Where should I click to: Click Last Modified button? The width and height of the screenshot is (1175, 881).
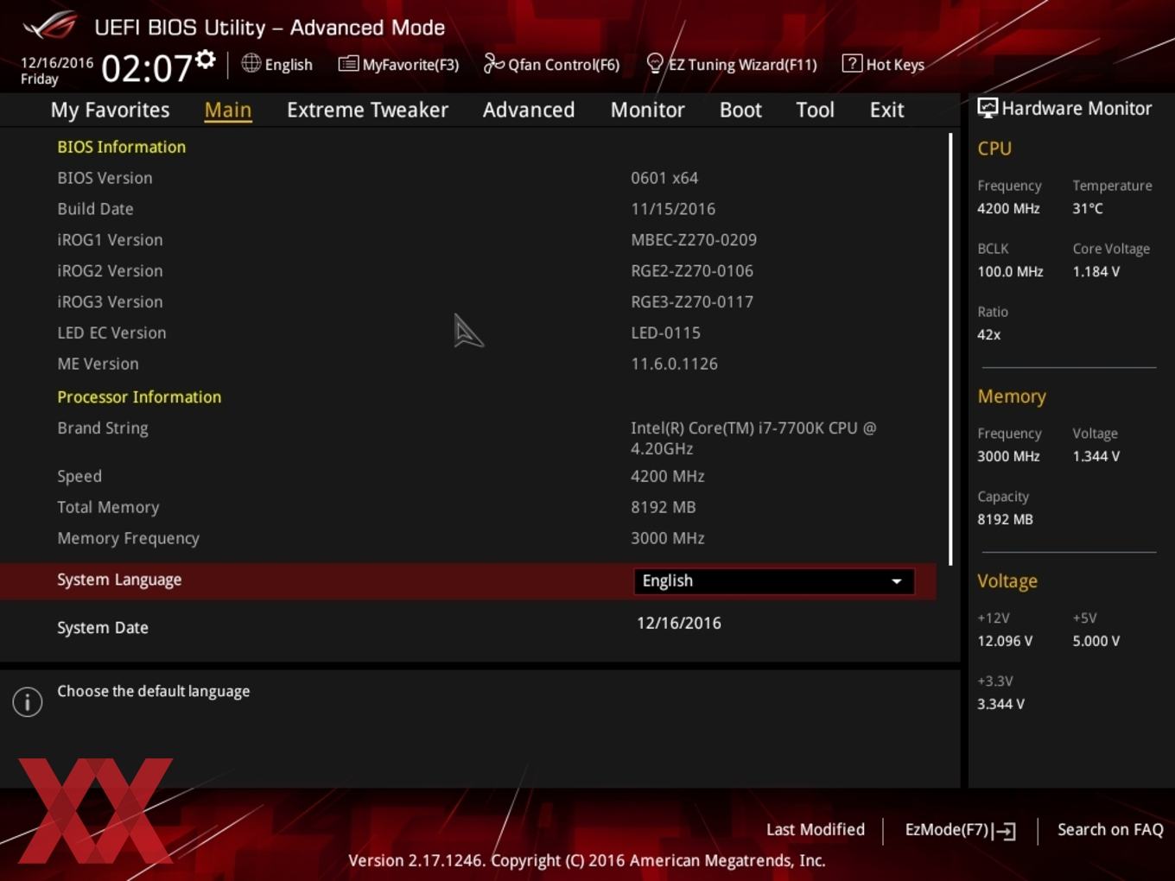coord(816,829)
